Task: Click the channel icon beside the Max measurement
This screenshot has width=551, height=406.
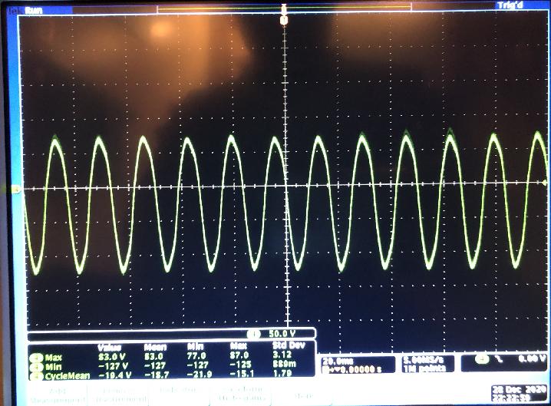Action: point(36,358)
